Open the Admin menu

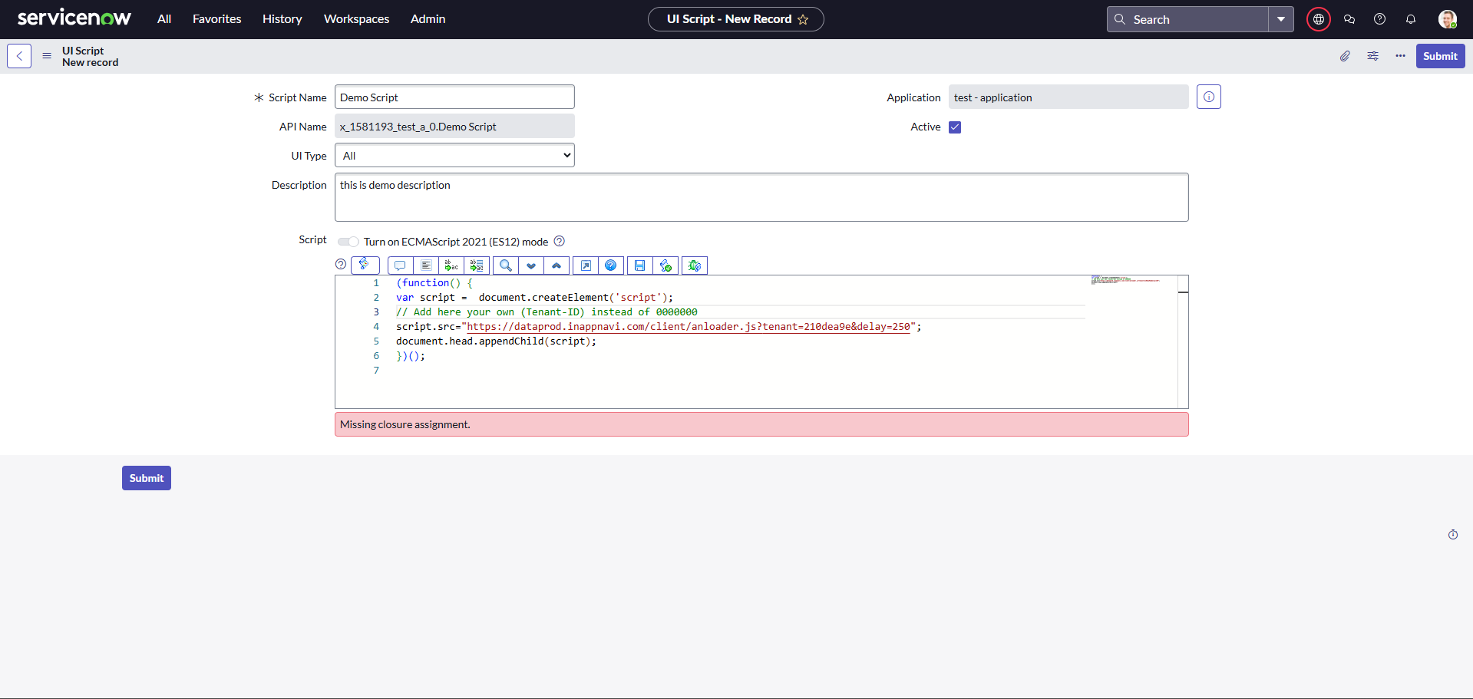[428, 19]
